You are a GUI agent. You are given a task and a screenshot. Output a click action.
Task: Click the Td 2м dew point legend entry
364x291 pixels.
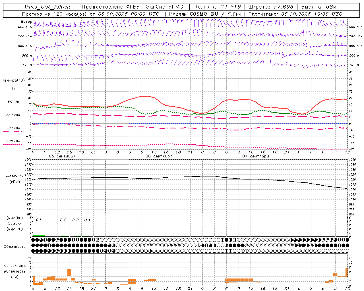coord(13,102)
